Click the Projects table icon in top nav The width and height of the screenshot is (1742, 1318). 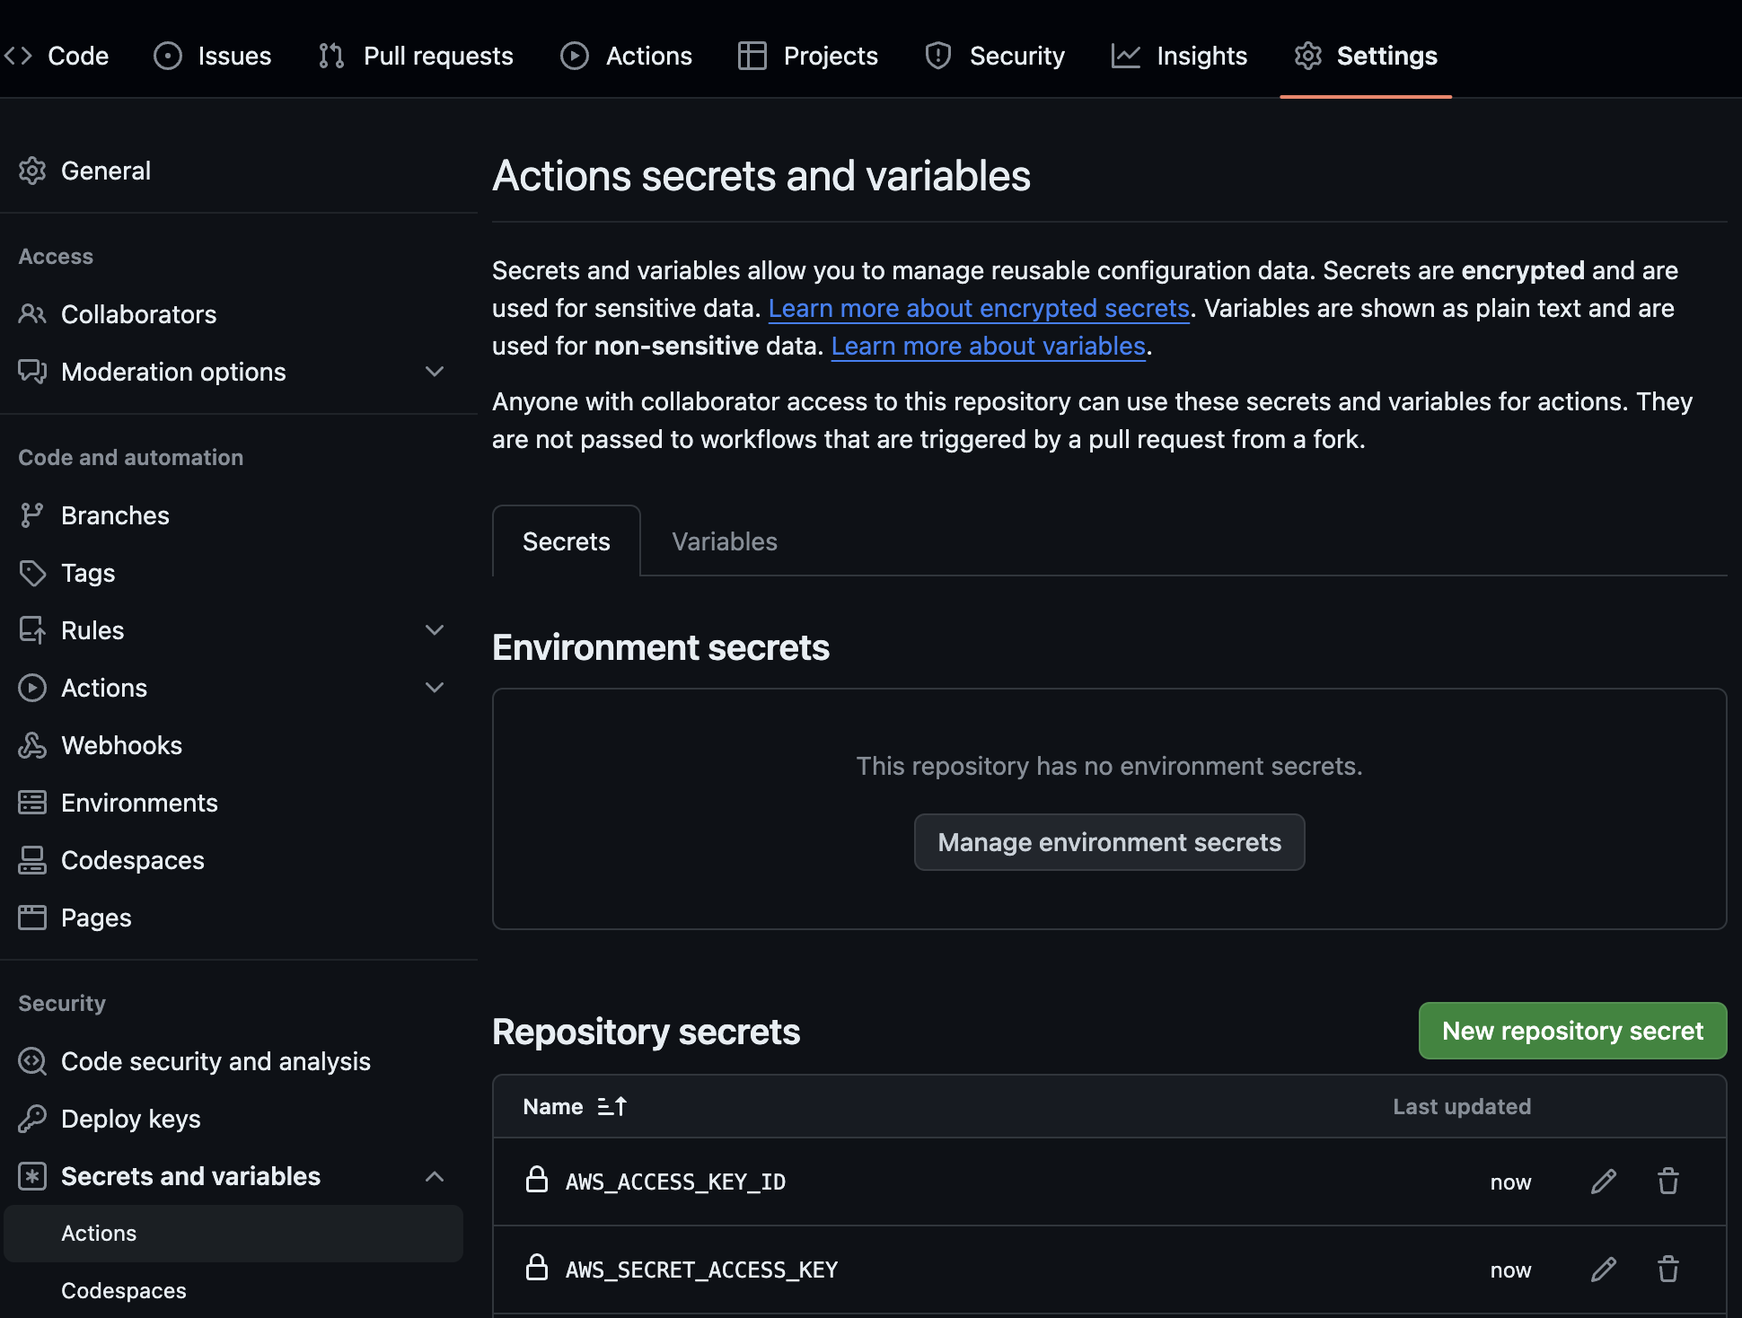752,56
